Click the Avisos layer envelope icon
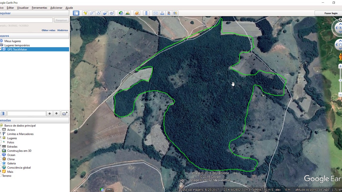Screen dimensions: 342x192 coord(4,130)
